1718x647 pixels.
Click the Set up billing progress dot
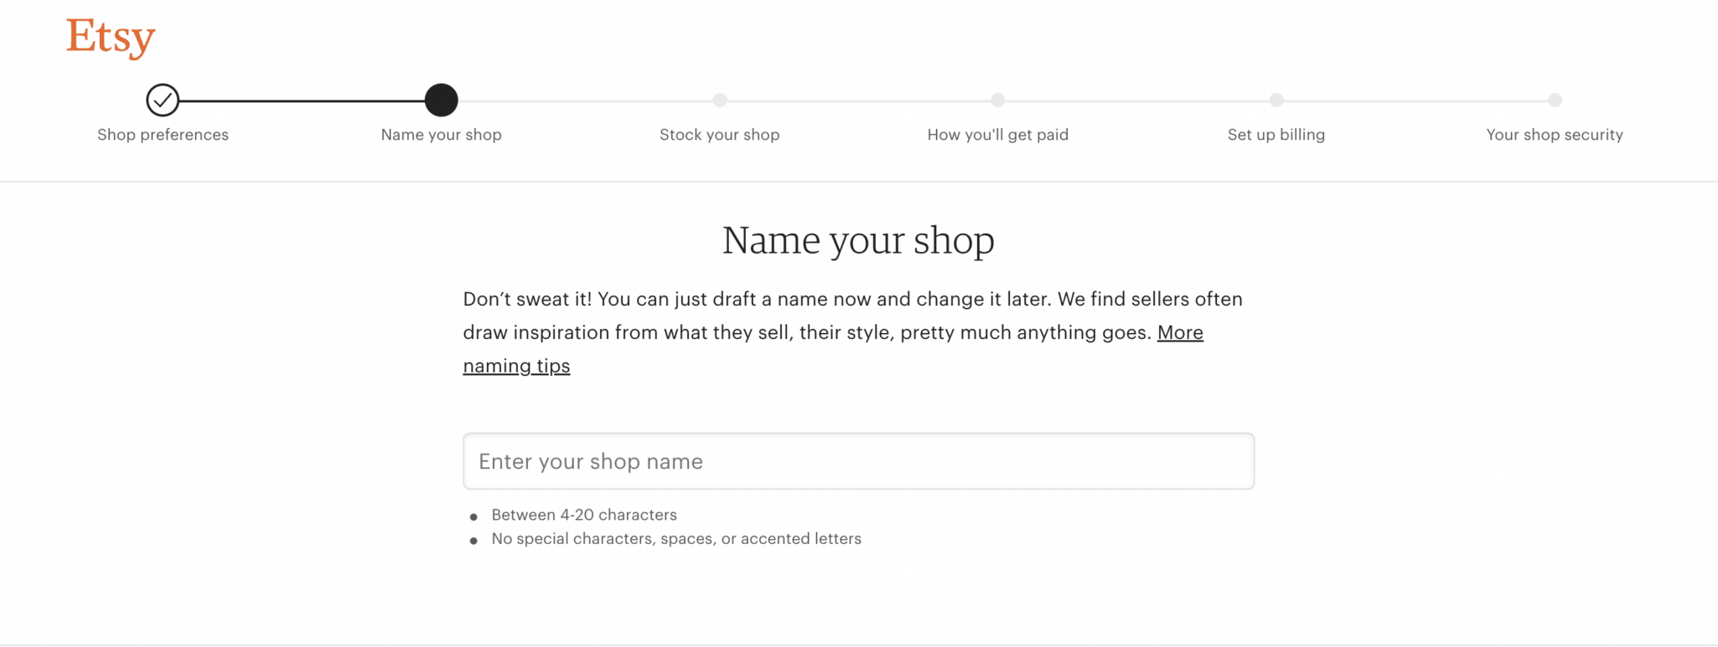coord(1276,100)
